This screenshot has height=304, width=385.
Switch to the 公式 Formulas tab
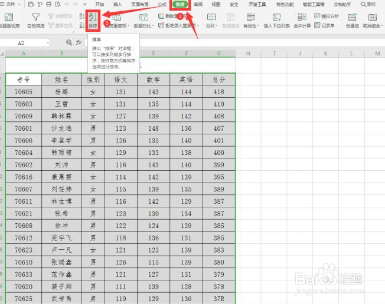point(162,4)
